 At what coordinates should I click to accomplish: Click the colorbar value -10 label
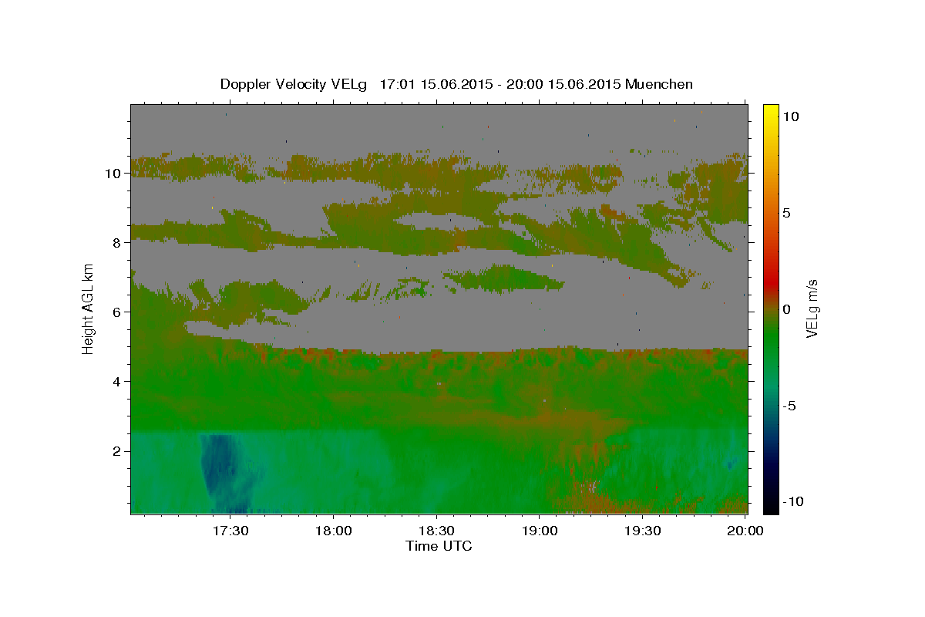click(794, 502)
